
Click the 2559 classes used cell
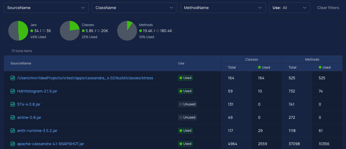click(x=263, y=144)
